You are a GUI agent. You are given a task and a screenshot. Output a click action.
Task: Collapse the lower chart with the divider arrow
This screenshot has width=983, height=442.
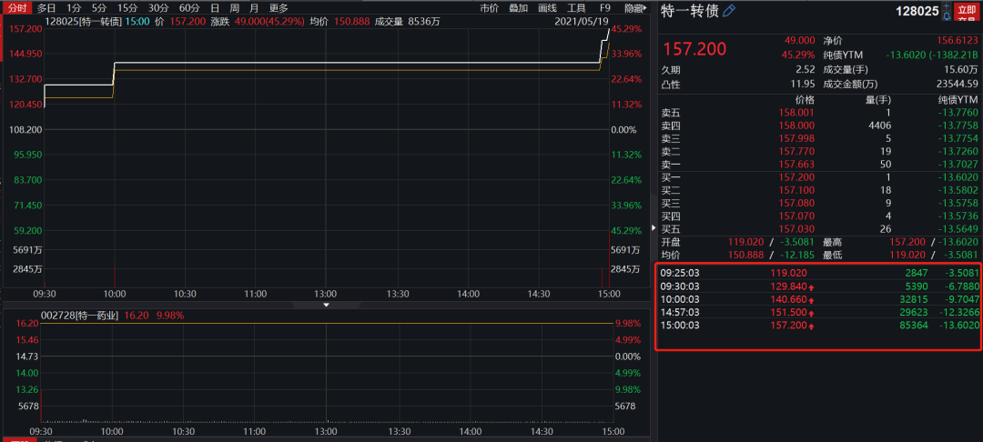327,305
